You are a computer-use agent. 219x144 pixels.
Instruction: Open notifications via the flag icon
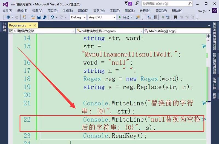click(126, 3)
